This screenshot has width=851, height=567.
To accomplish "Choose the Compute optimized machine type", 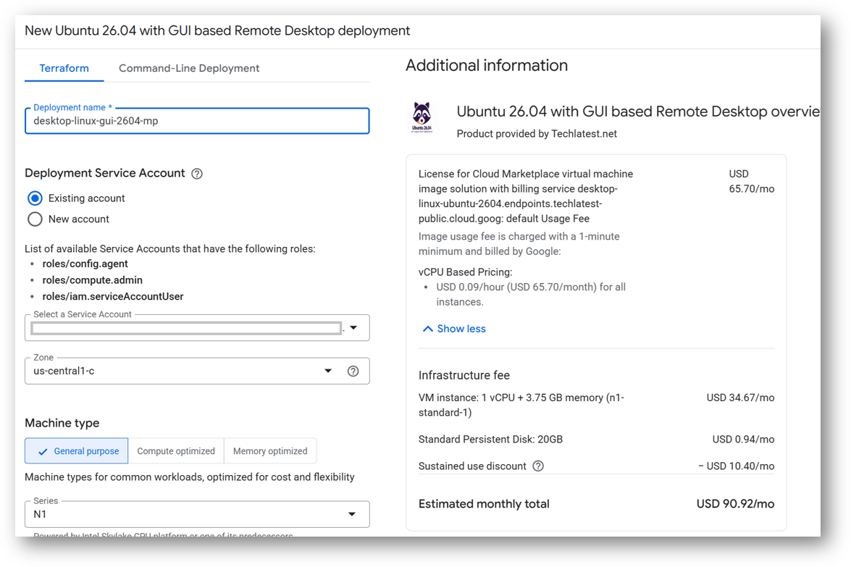I will 176,451.
